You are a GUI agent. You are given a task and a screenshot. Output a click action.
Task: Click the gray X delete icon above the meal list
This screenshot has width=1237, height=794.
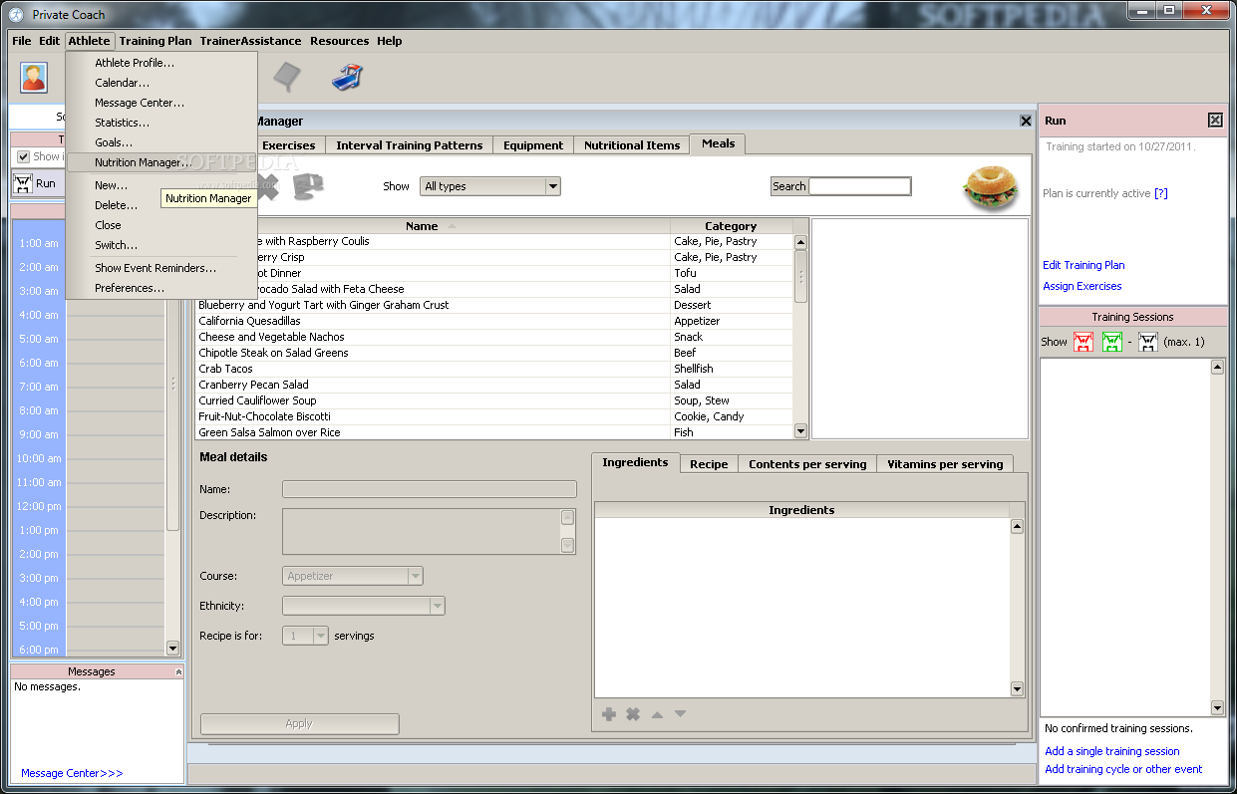[268, 185]
